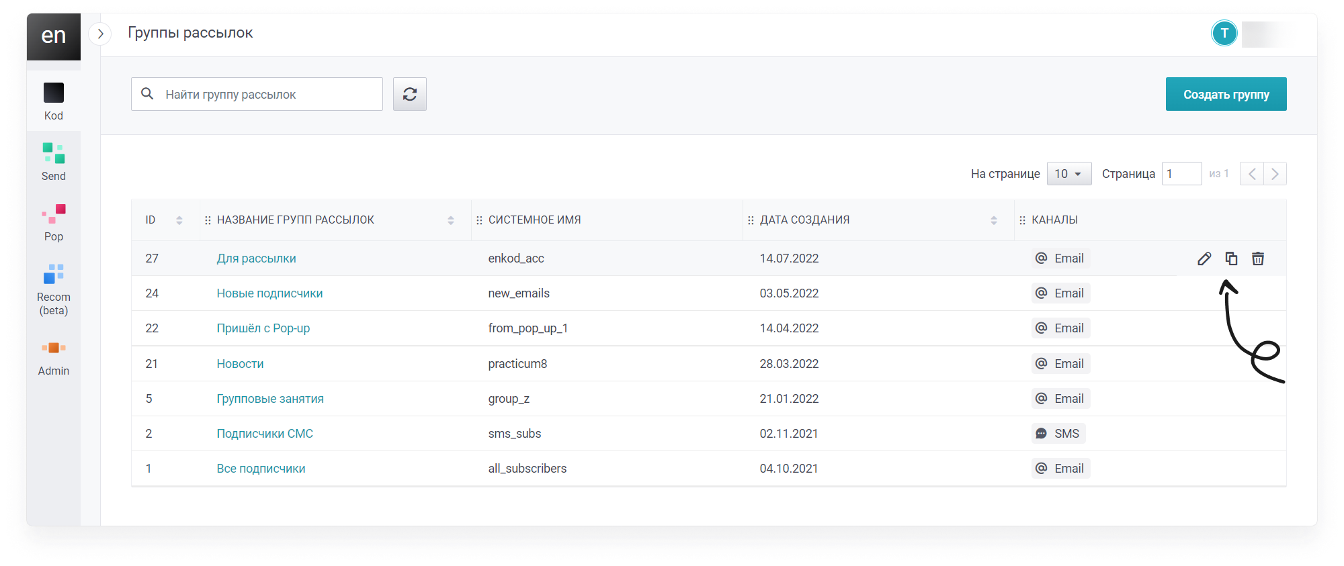
Task: Click drag handle of 'Название групп рассылок' column
Action: tap(208, 220)
